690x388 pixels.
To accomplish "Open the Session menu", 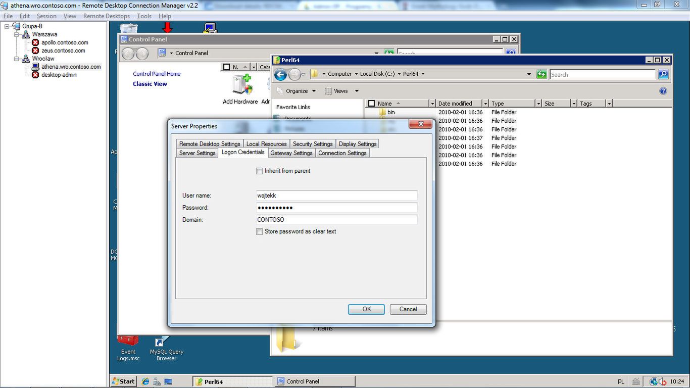I will [46, 16].
